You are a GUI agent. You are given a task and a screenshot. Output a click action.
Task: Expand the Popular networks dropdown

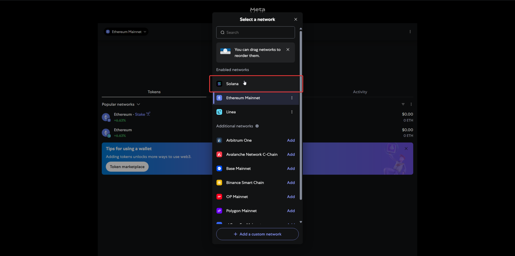click(x=121, y=104)
